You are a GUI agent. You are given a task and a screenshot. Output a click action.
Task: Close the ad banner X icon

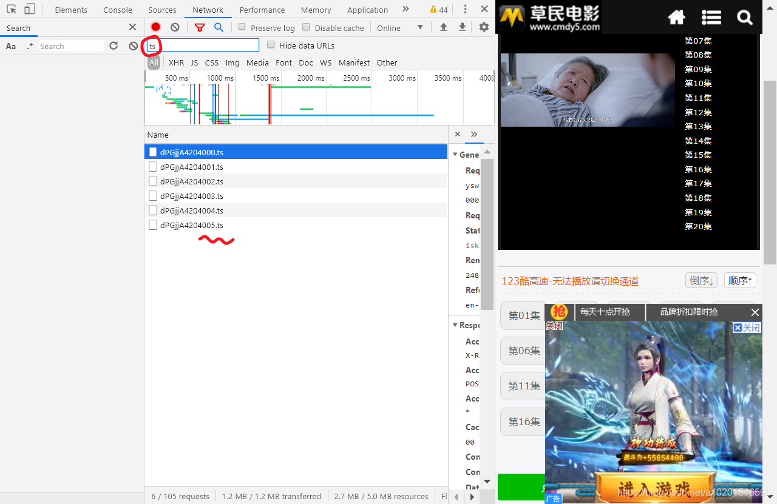[755, 312]
